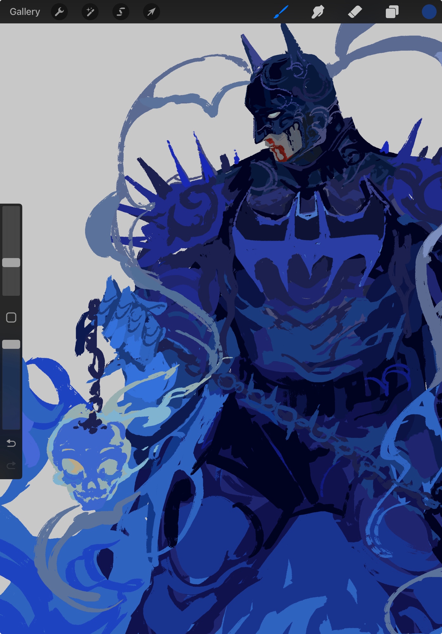Screen dimensions: 442x634
Task: Tap Batman's white eye on canvas
Action: [x=273, y=115]
